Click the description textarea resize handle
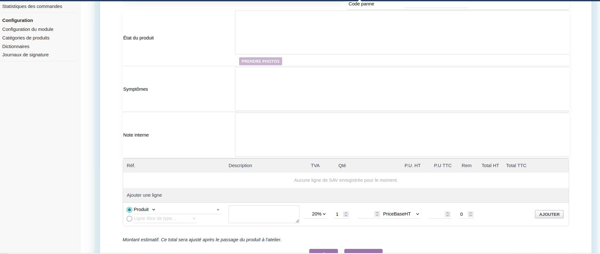 point(297,221)
